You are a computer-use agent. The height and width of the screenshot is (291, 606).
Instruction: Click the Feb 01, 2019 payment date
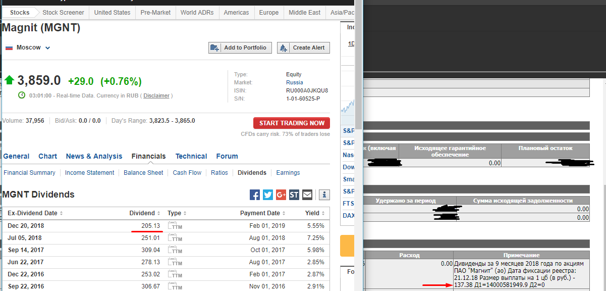coord(267,226)
